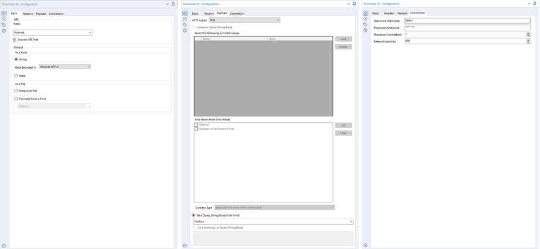Check the Dynamic or Unknown Fields checkbox

pyautogui.click(x=196, y=129)
